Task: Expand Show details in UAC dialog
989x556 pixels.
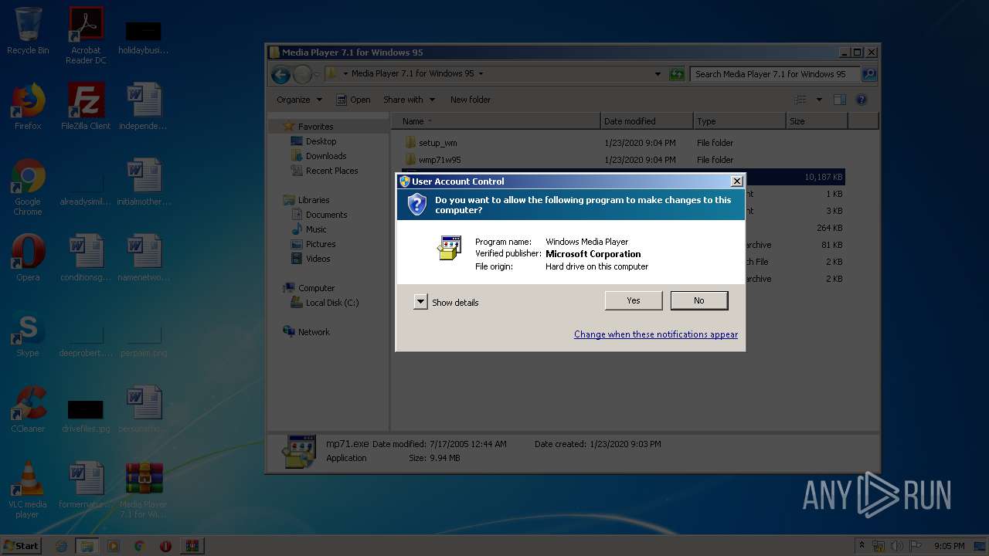Action: [x=446, y=303]
